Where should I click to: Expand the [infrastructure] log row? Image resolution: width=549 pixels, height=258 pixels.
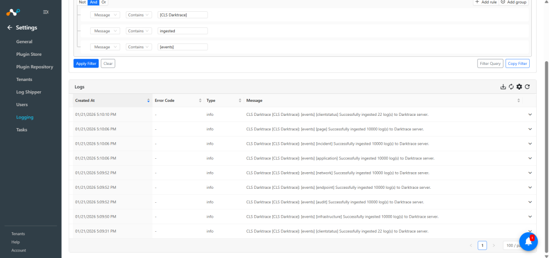pos(530,217)
